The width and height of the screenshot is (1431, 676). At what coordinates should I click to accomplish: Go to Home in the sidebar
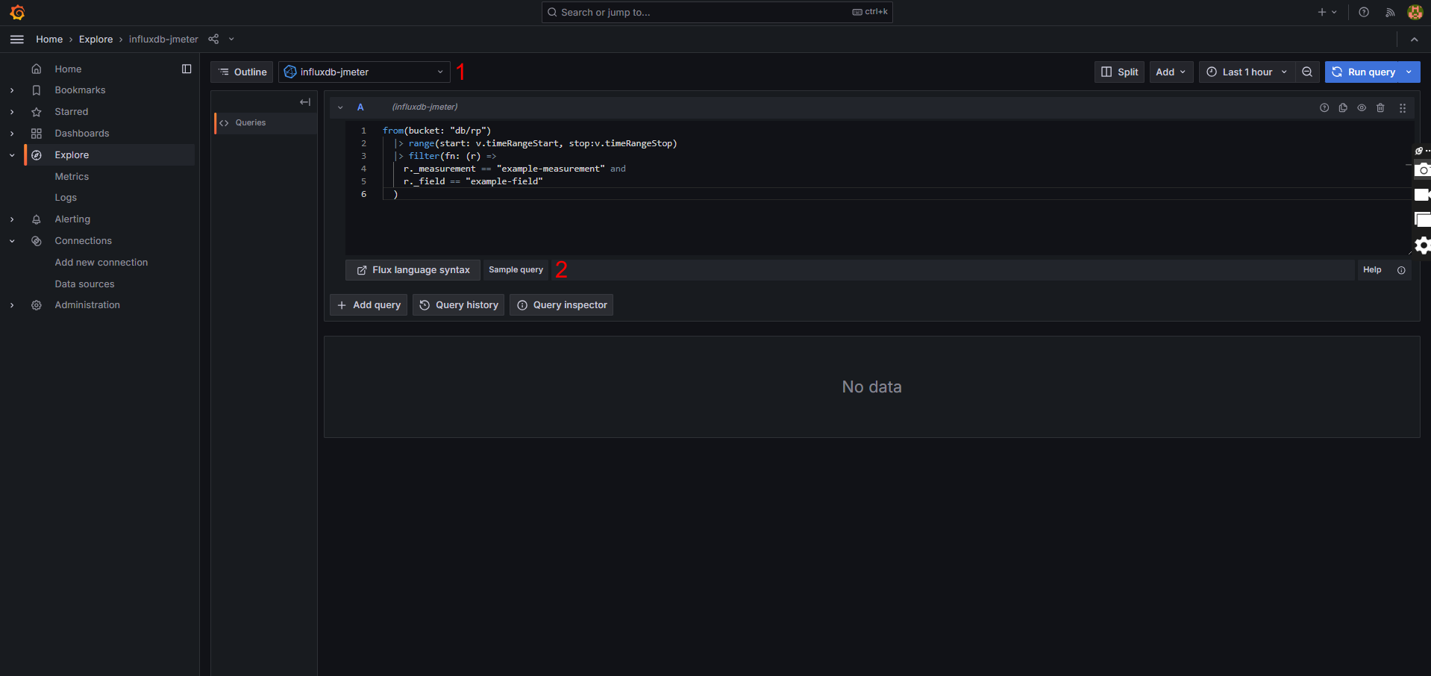(68, 69)
